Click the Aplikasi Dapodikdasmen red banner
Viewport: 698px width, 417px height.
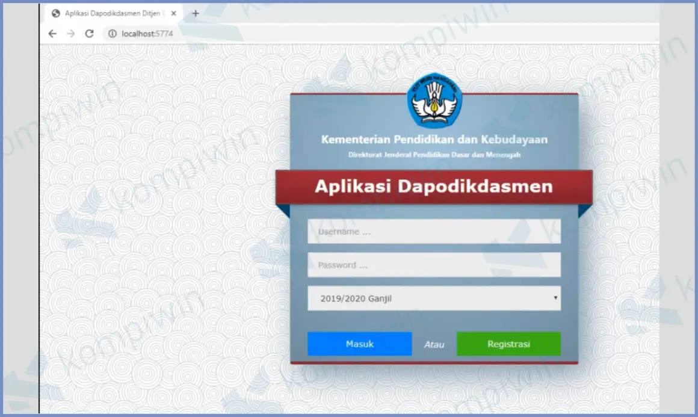point(434,187)
